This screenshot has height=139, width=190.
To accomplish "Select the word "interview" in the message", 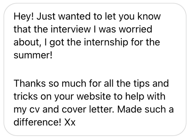I will tap(71, 29).
